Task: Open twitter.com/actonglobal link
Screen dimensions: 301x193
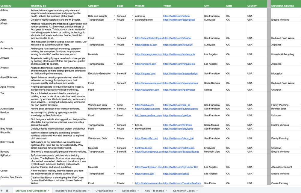Action: pos(179,20)
